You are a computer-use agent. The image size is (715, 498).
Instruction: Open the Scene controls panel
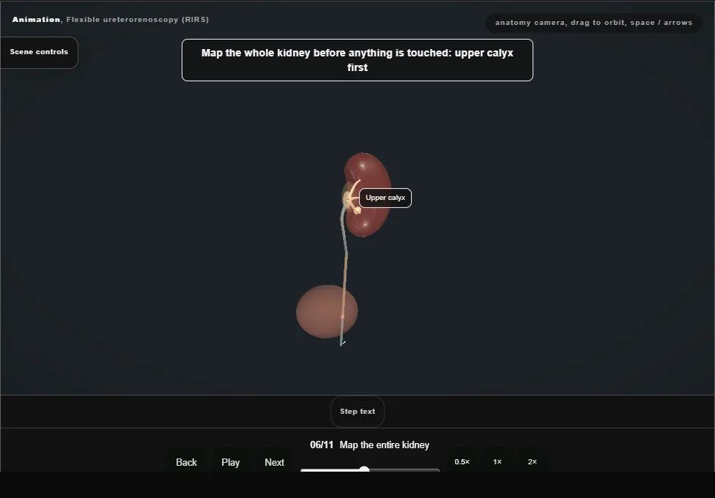pyautogui.click(x=39, y=52)
